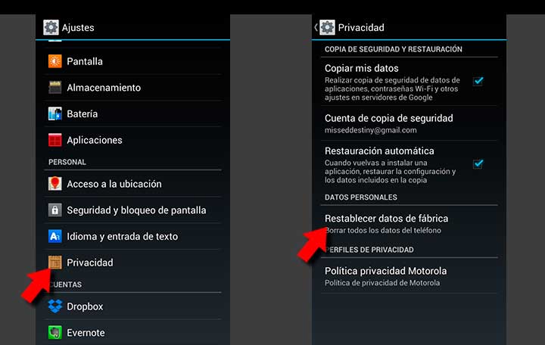Tap the Idioma language icon

coord(55,236)
